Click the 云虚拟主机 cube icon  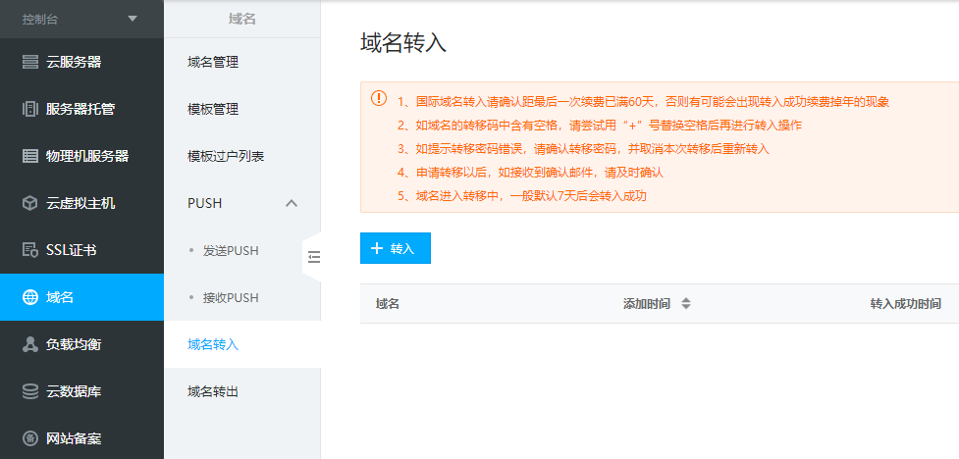pos(29,203)
